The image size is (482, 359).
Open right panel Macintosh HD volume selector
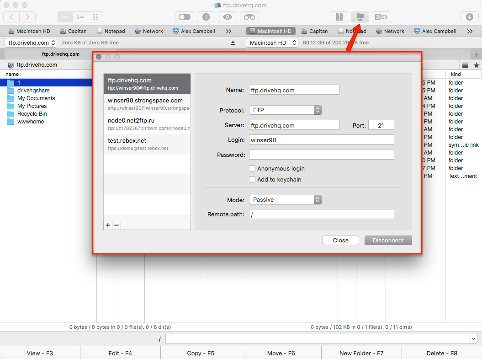pos(272,43)
